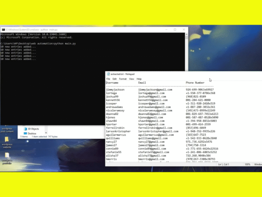Viewport: 262px width, 197px height.
Task: Click the Notepad icon in extracted.txt title bar
Action: (x=108, y=74)
